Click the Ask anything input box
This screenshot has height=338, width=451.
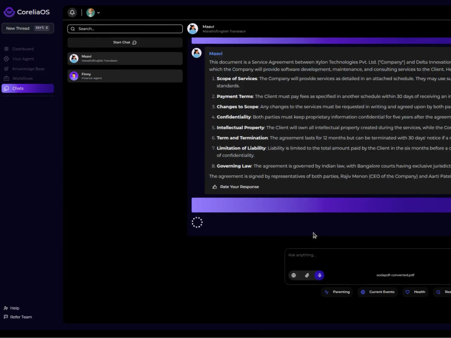368,255
